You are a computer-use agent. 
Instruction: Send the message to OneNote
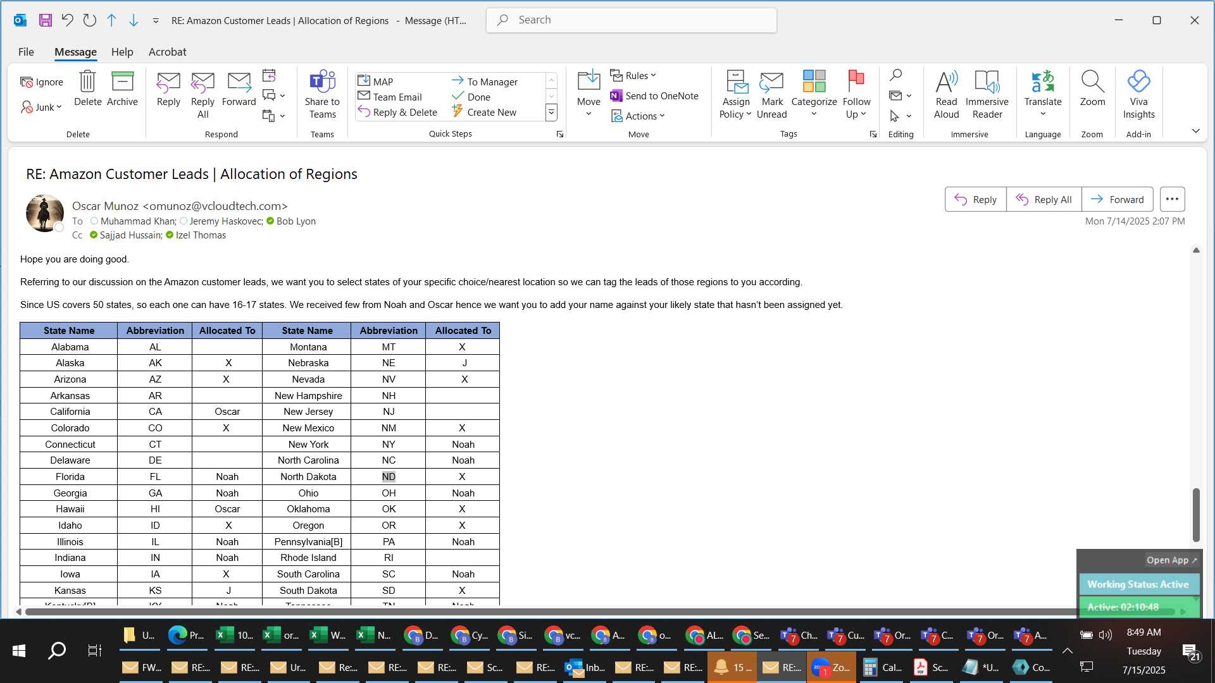coord(654,96)
